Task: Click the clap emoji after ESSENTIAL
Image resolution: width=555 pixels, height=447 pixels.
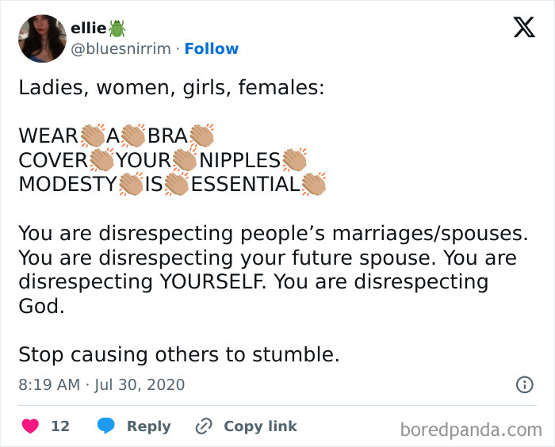Action: point(313,185)
